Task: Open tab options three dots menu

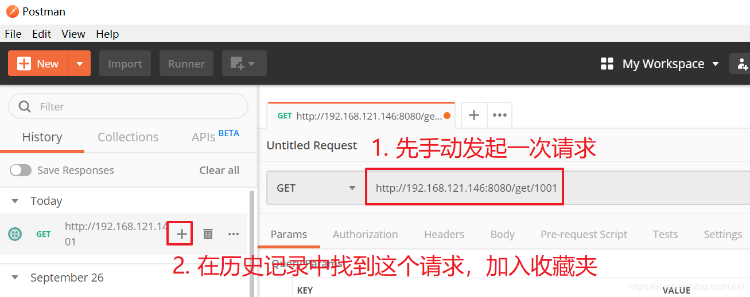Action: pos(499,115)
